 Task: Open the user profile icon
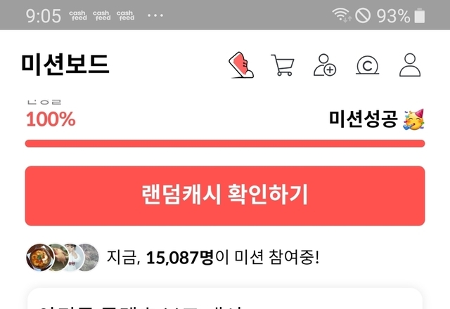click(x=410, y=65)
